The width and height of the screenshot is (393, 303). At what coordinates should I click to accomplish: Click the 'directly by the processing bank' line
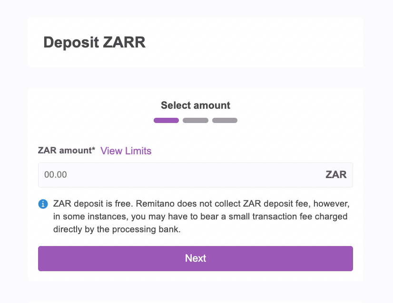tap(117, 229)
